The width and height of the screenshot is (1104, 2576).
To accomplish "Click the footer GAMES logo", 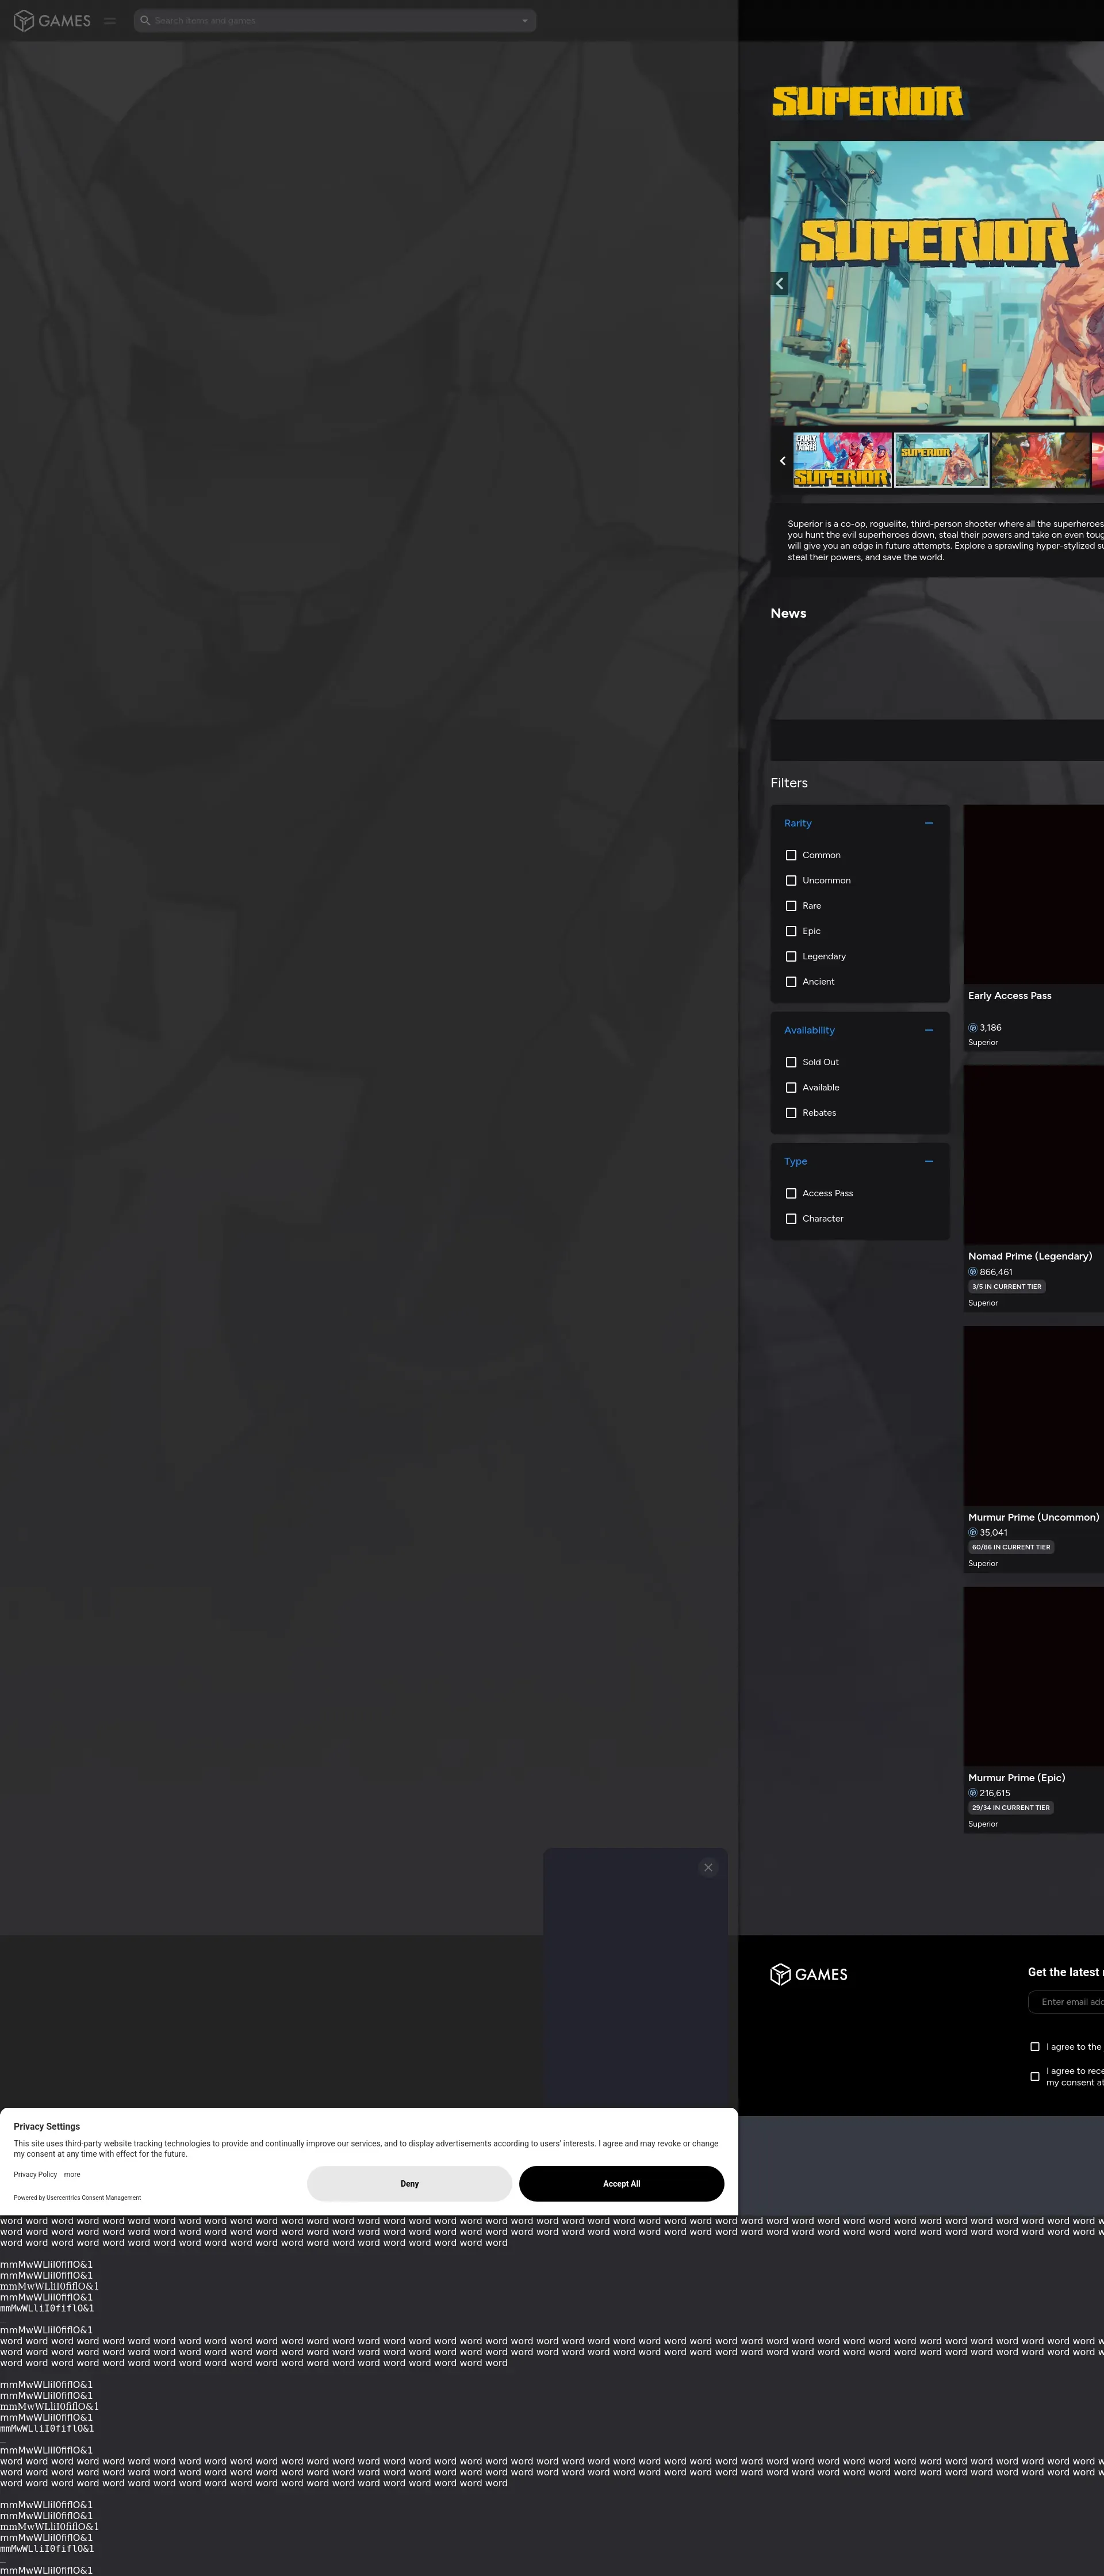I will click(x=809, y=1974).
